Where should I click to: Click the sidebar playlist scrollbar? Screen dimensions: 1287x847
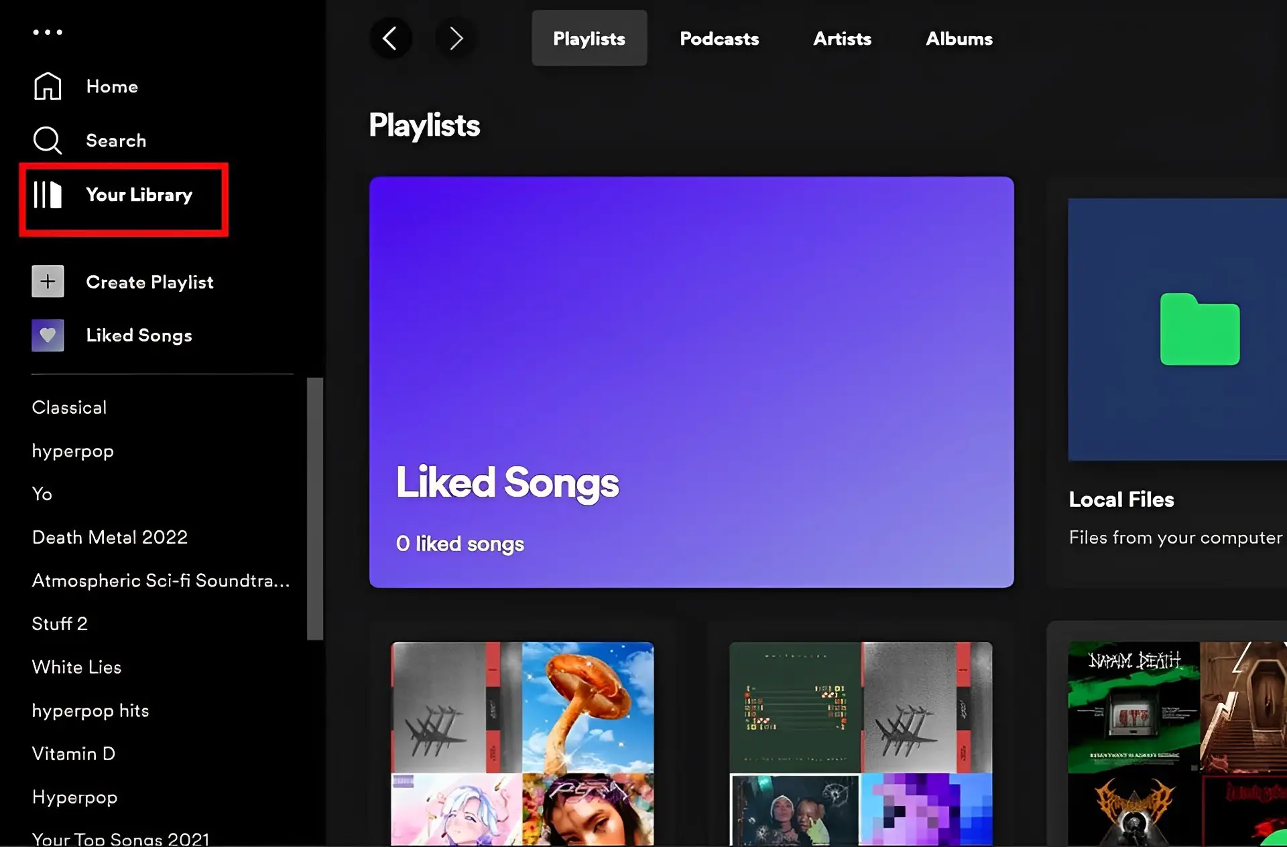tap(315, 509)
